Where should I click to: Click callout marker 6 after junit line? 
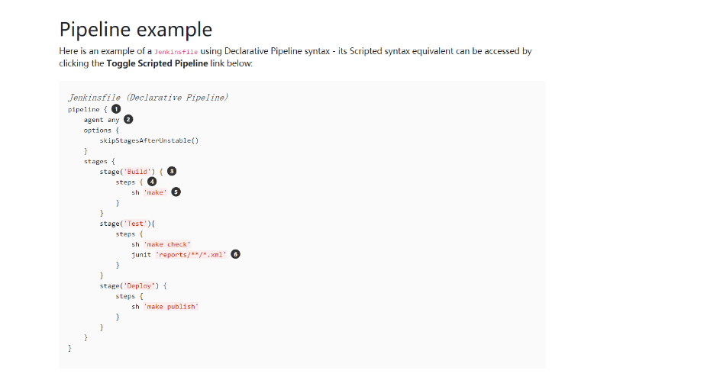click(x=235, y=254)
